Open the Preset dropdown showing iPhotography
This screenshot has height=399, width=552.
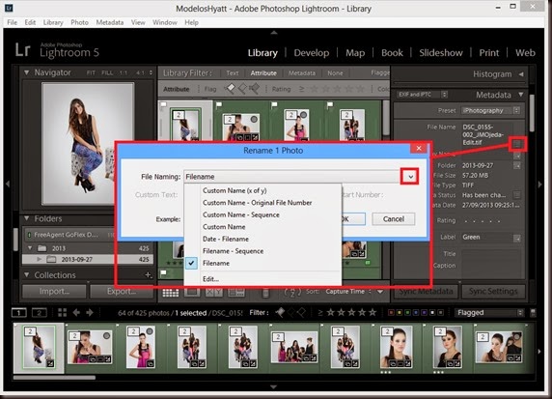[x=491, y=111]
